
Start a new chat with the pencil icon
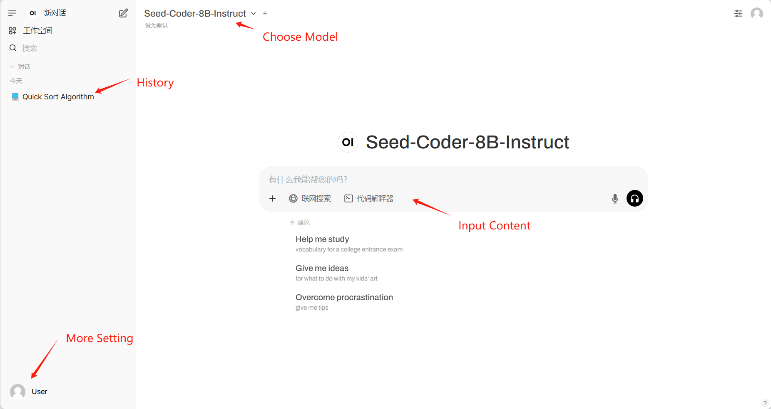coord(123,13)
